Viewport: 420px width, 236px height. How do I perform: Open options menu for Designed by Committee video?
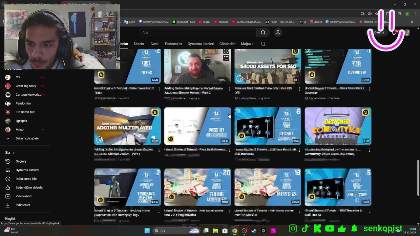pos(369,150)
